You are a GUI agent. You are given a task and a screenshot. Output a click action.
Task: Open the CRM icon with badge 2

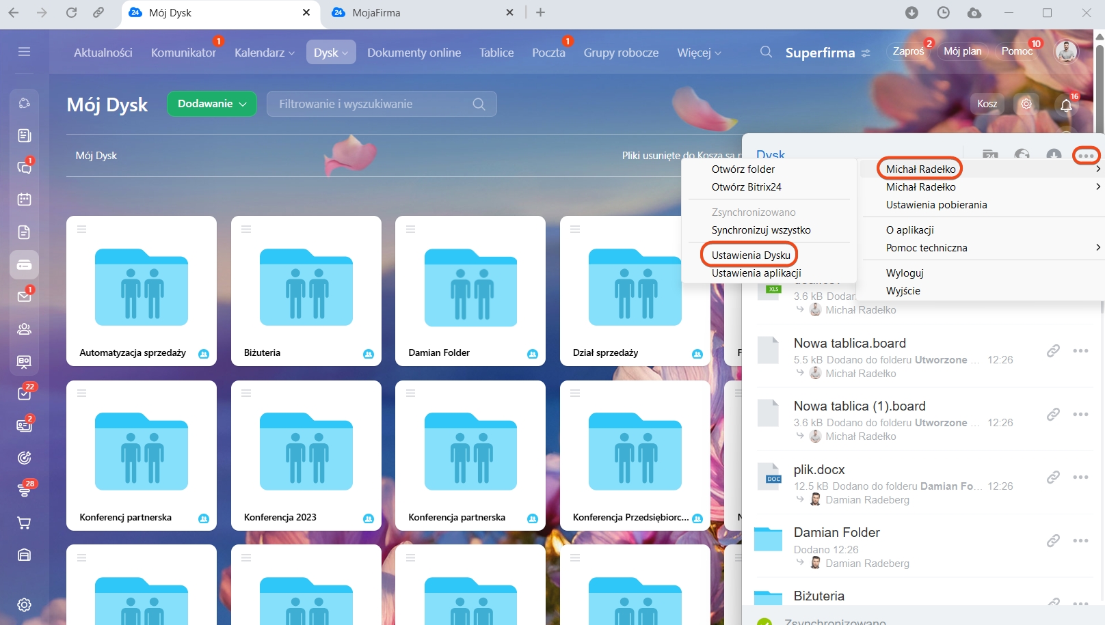[24, 426]
